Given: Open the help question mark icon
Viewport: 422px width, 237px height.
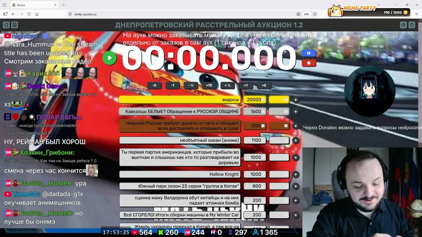Looking at the screenshot, I should [x=412, y=25].
